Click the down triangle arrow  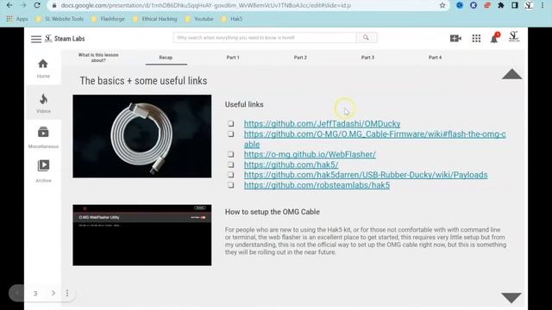(511, 298)
